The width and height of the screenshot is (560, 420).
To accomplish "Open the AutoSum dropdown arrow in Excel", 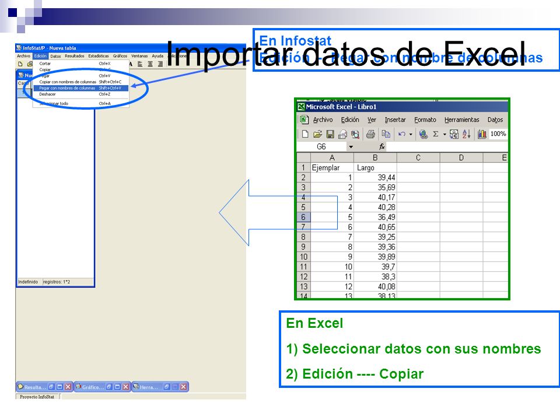I will (444, 135).
